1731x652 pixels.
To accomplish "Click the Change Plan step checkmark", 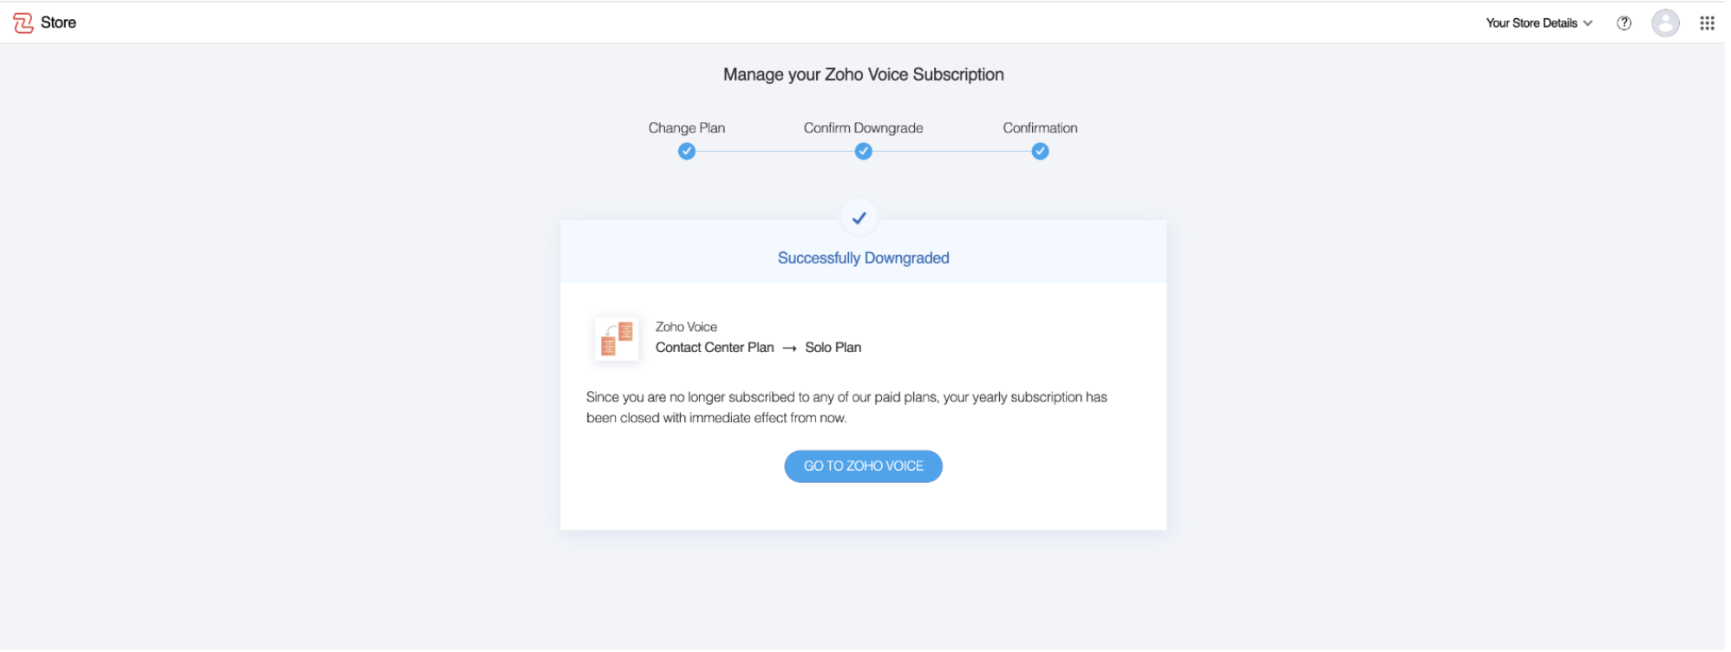I will tap(687, 152).
